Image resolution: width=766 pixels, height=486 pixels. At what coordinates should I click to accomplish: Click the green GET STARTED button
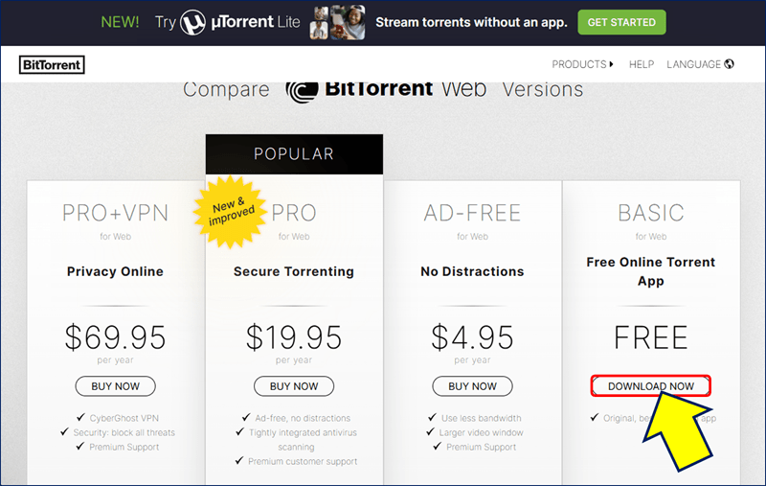click(621, 22)
